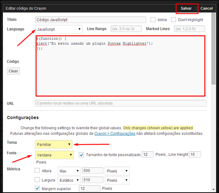Viewport: 219px width, 193px height.
Task: Focus the font size field with 12
Action: coord(148,154)
